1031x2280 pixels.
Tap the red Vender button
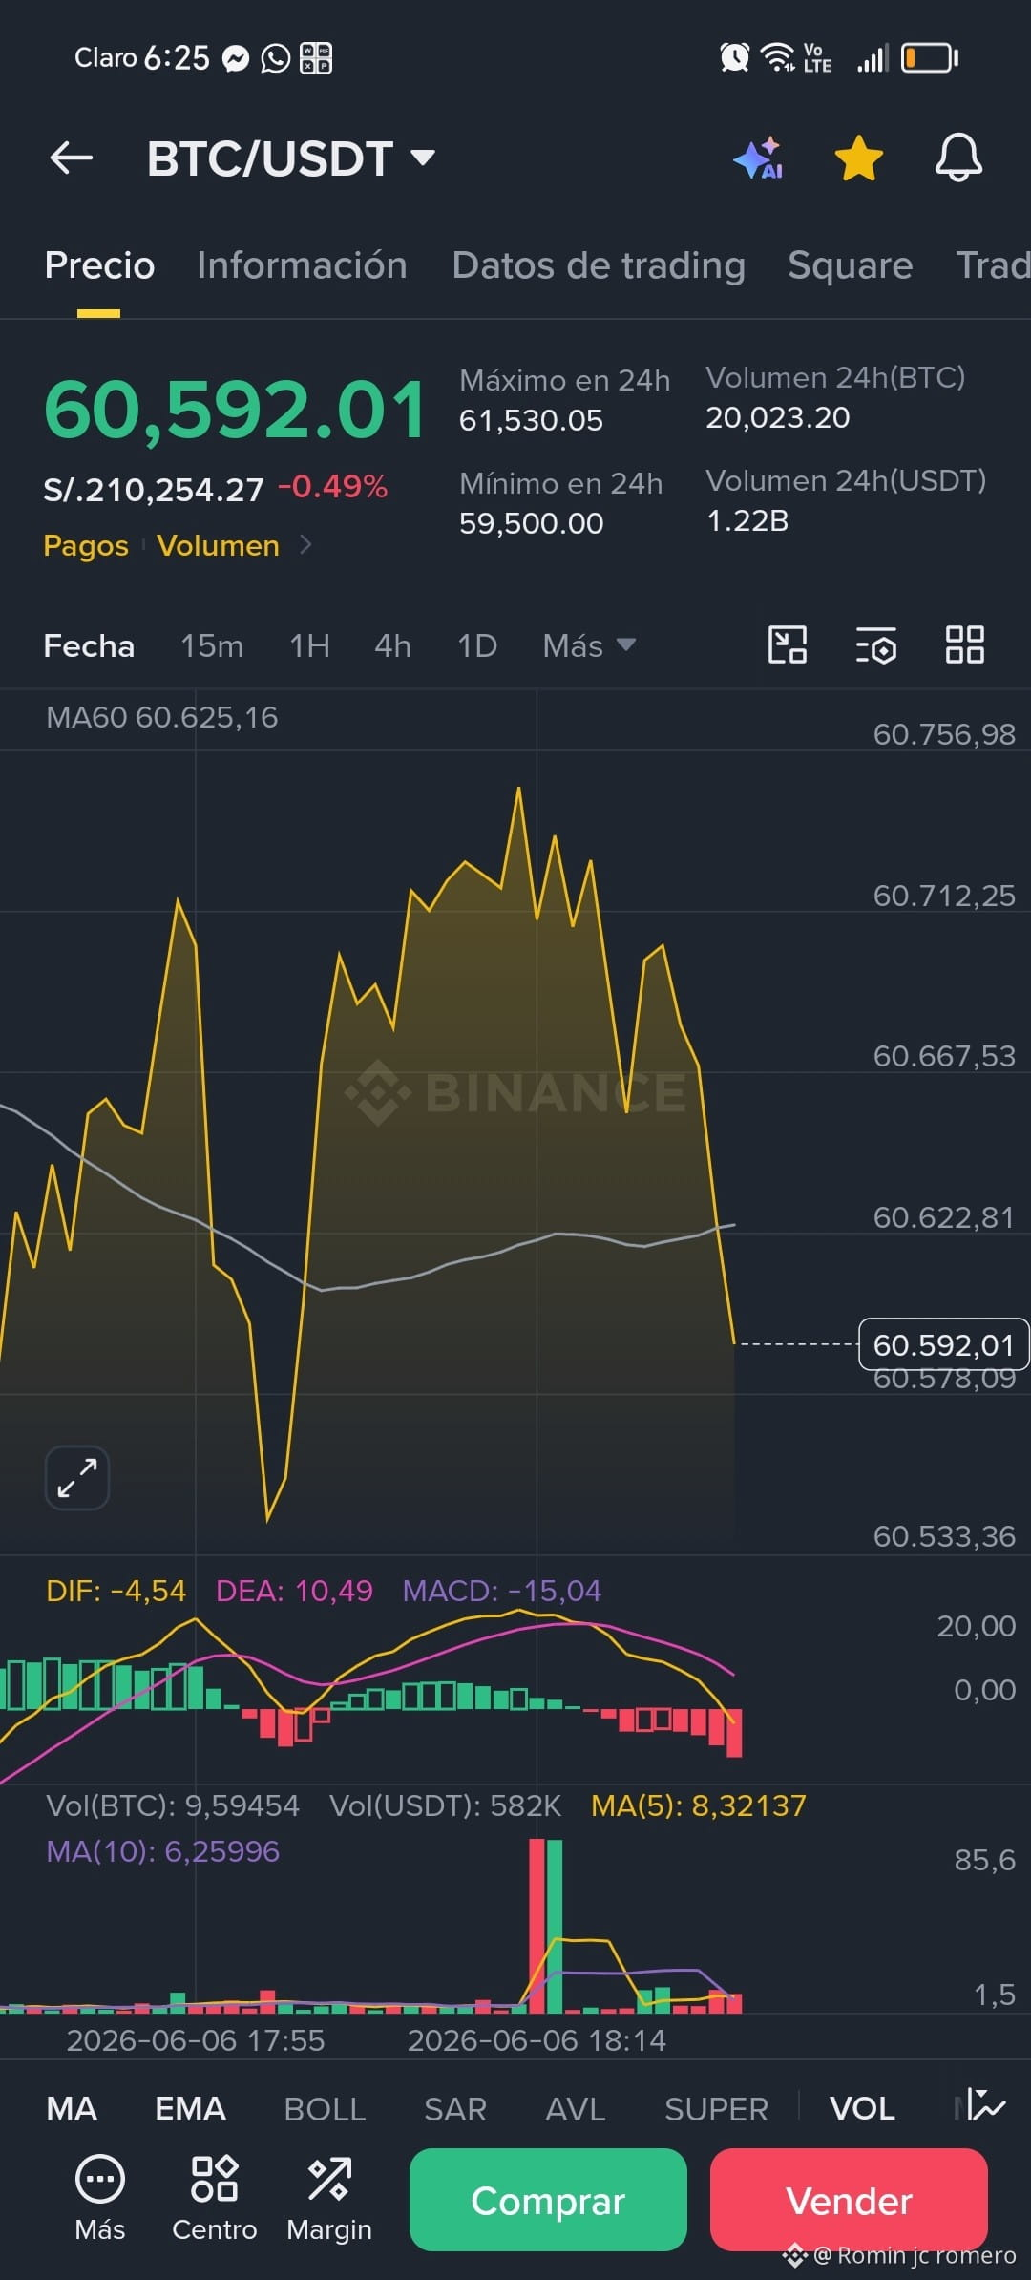[x=849, y=2200]
